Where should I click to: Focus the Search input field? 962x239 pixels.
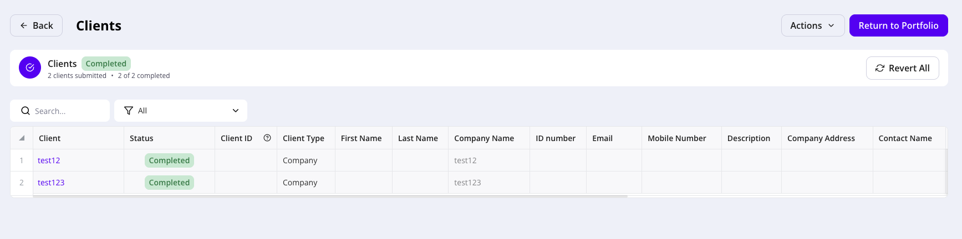point(60,111)
